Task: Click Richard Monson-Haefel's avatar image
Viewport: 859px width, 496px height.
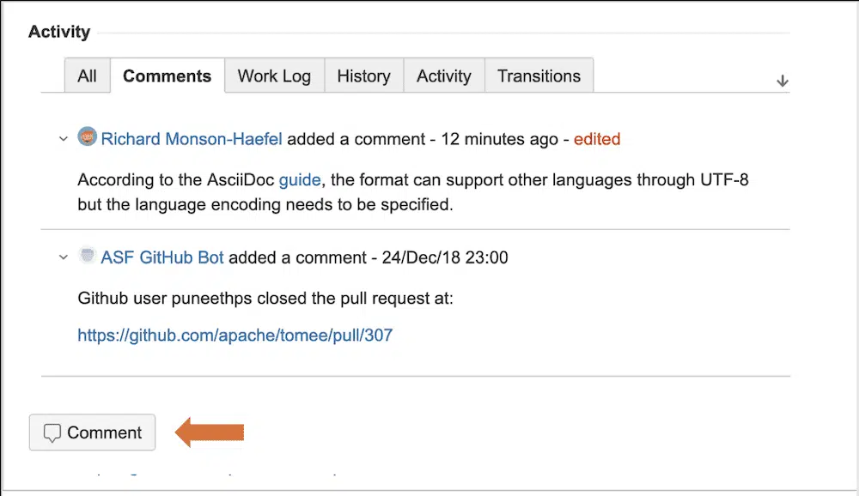Action: point(88,136)
